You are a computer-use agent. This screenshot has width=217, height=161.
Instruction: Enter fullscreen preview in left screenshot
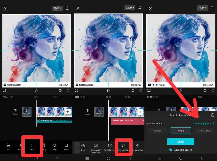[x=4, y=90]
